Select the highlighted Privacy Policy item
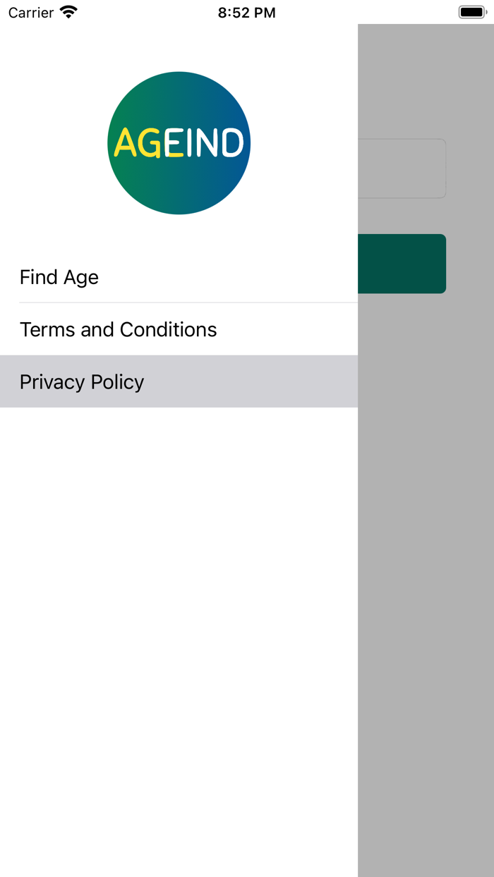Image resolution: width=494 pixels, height=877 pixels. (82, 381)
